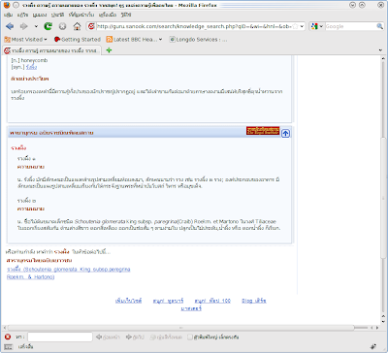Close the find bar with the red X
Viewport: 388px width, 353px height.
tap(8, 337)
